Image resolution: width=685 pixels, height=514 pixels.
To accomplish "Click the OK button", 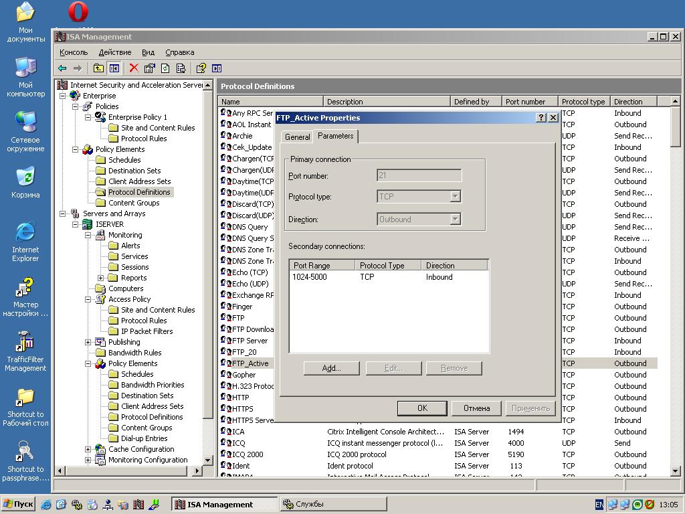I will tap(423, 408).
